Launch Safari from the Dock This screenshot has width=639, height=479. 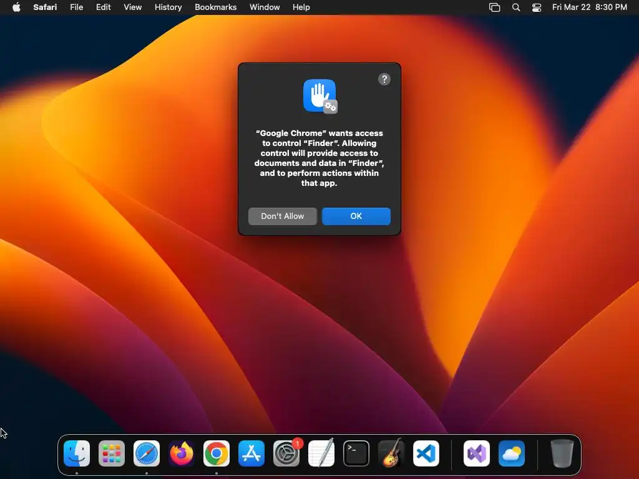pos(147,453)
